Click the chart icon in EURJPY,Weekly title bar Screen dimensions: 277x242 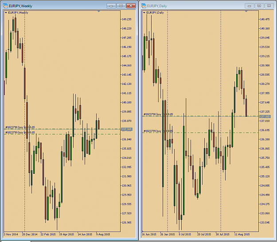point(5,6)
